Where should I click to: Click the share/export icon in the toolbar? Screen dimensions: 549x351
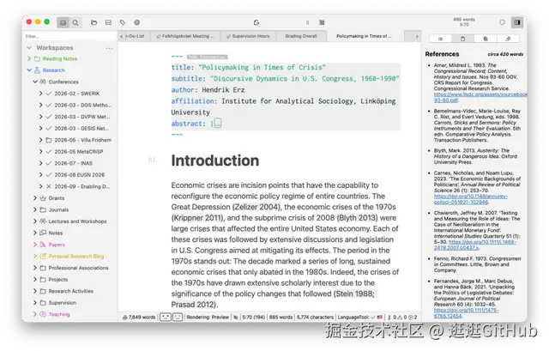coord(256,22)
